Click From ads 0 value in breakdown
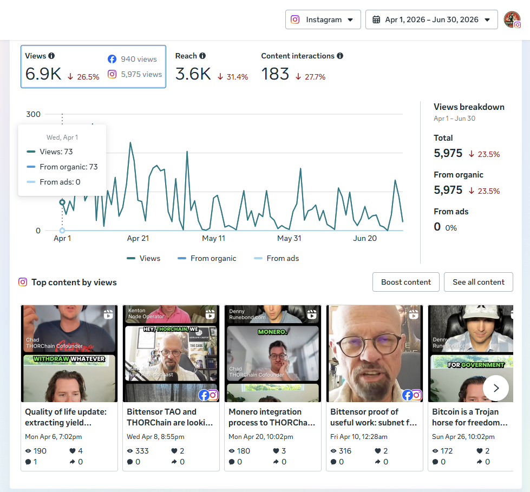This screenshot has height=492, width=530. click(x=437, y=227)
